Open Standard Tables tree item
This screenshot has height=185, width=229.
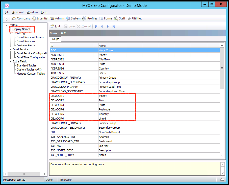[27, 65]
